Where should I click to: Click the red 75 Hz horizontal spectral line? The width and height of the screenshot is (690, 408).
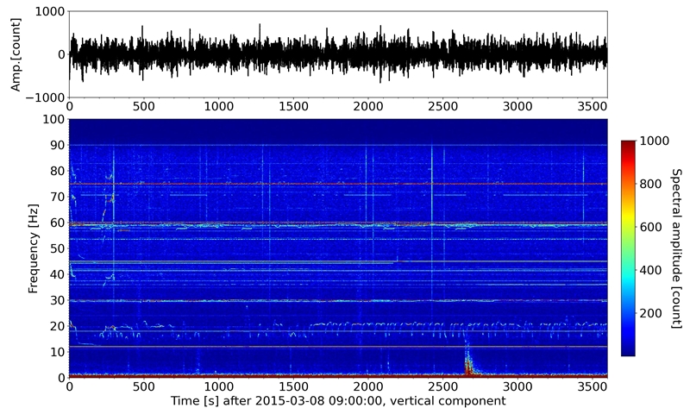pos(338,184)
